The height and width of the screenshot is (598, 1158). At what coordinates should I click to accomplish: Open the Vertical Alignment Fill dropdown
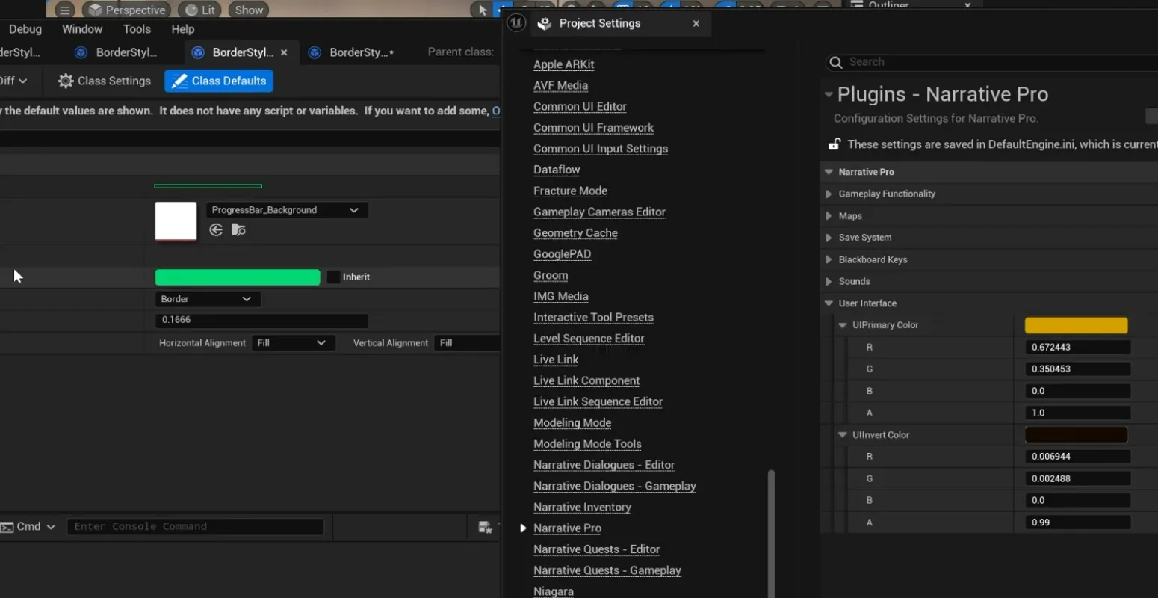(467, 343)
